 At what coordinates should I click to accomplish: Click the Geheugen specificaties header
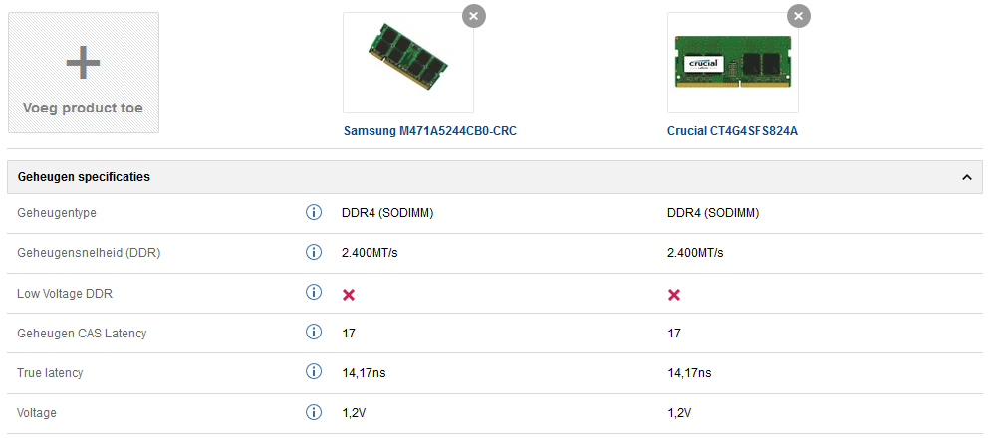coord(85,176)
